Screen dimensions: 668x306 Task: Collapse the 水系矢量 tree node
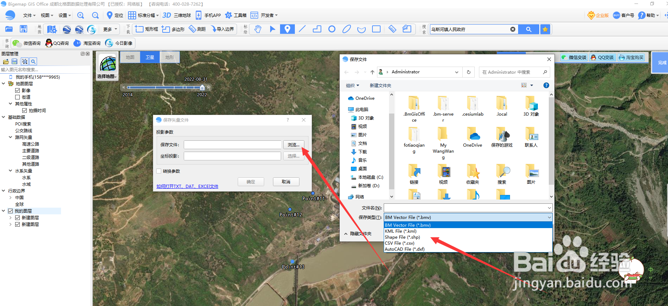10,171
